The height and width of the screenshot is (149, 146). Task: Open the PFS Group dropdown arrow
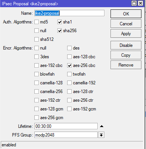101,135
